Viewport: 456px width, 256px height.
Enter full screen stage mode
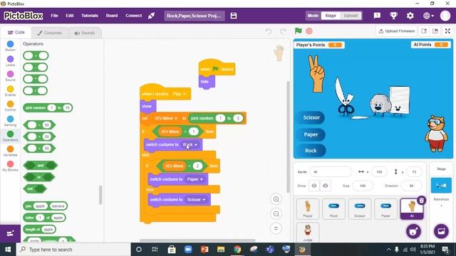[447, 31]
